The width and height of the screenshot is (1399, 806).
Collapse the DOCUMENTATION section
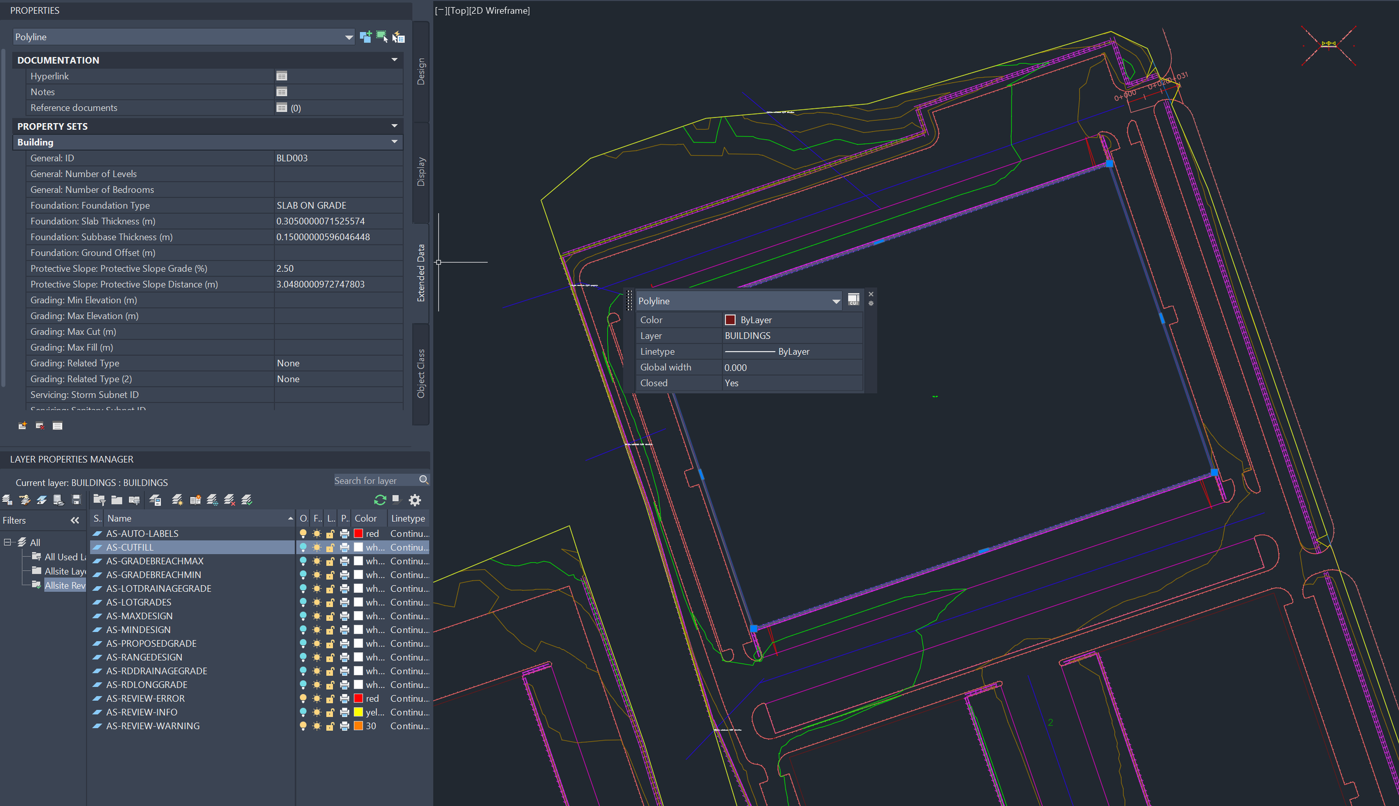[x=395, y=60]
